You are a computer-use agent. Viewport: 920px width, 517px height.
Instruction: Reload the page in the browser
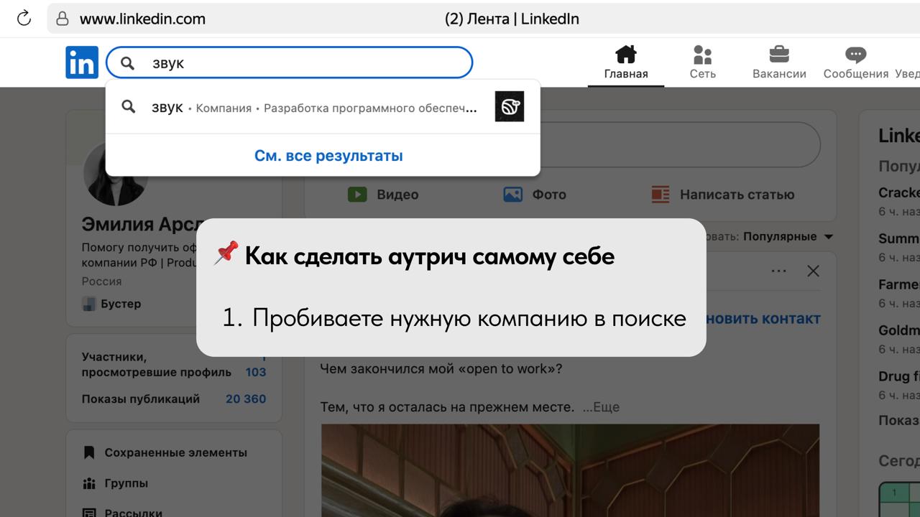pyautogui.click(x=24, y=19)
